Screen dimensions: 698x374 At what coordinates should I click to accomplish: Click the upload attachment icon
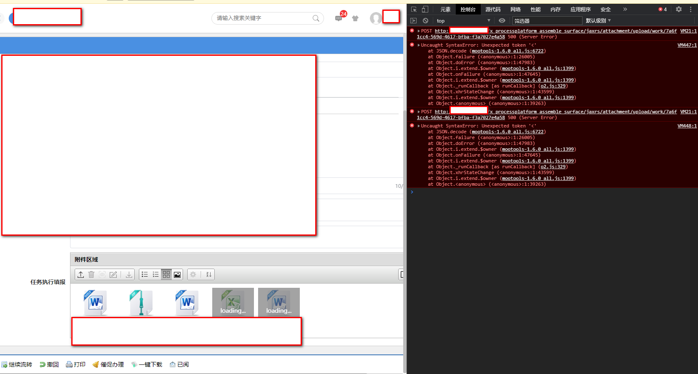(x=81, y=274)
